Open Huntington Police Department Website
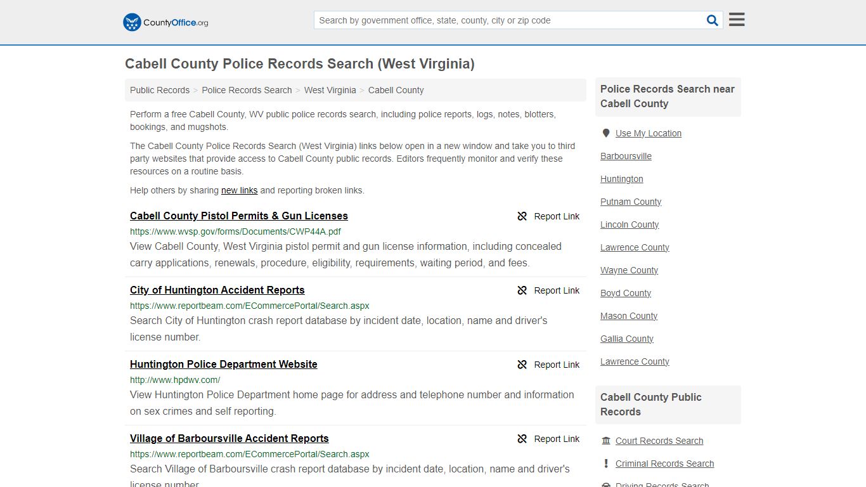 click(224, 364)
